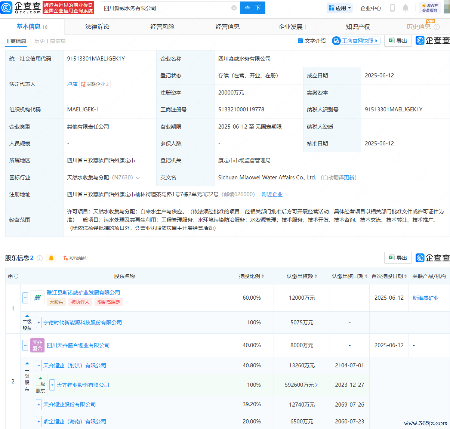Open 四川天齐盛合锂业有限公司 link

point(78,345)
